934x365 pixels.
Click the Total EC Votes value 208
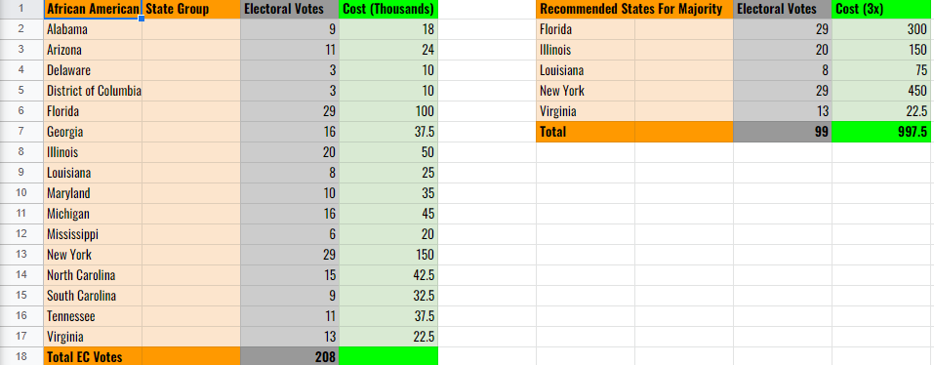[x=290, y=356]
